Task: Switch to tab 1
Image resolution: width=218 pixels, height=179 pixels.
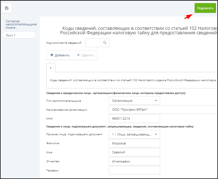Action: (51, 68)
